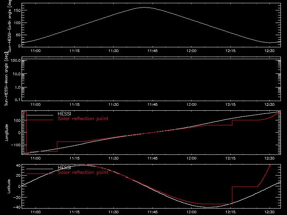
Task: Click the HESSI legend label in Longitude panel
Action: click(x=64, y=114)
